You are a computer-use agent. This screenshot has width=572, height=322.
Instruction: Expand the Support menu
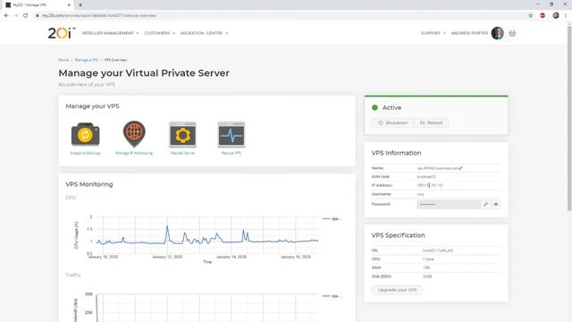click(433, 33)
